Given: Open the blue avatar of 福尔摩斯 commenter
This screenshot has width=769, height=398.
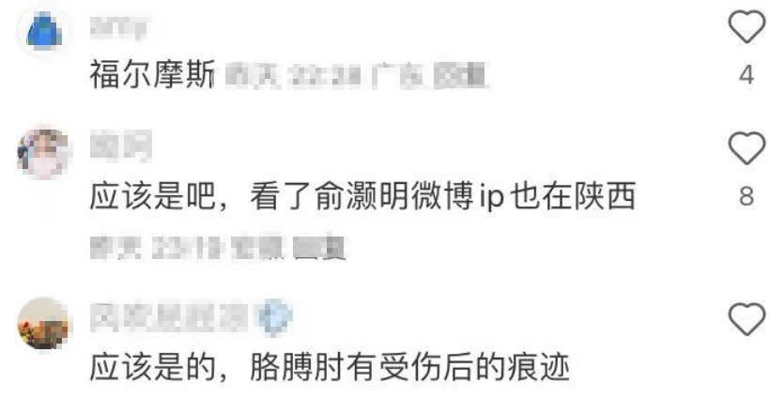Looking at the screenshot, I should coord(44,31).
